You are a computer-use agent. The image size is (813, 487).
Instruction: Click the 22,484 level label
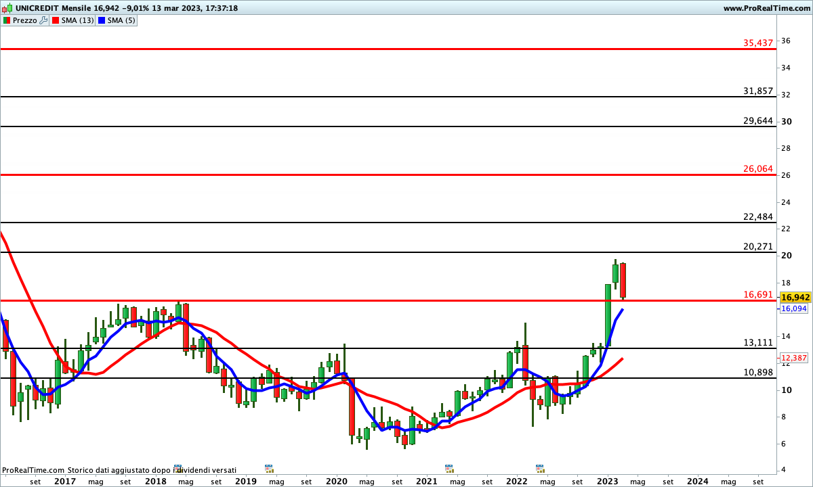pyautogui.click(x=758, y=216)
